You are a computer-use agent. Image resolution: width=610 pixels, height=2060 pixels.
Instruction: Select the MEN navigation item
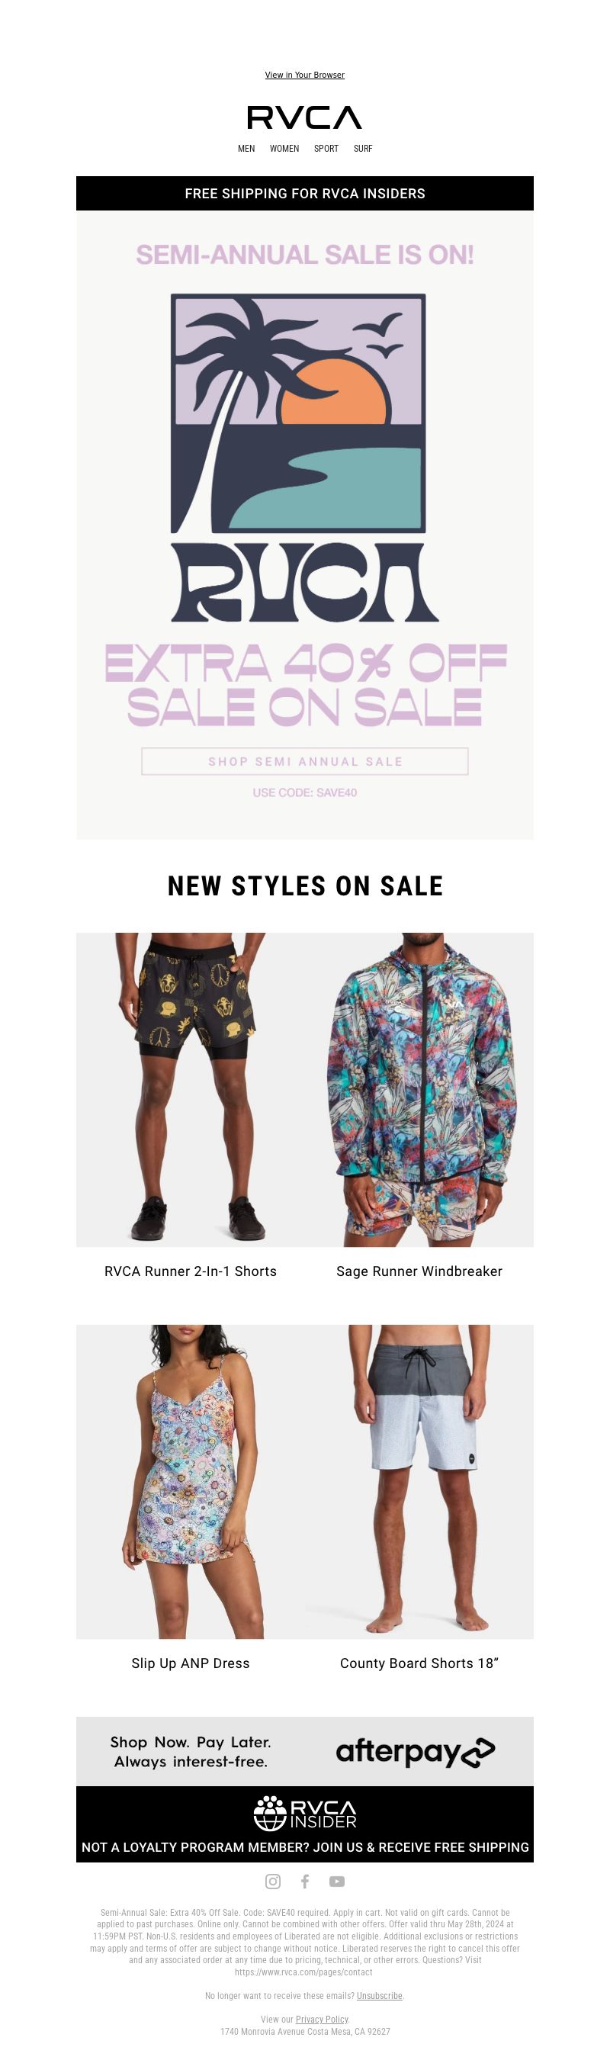click(x=246, y=149)
